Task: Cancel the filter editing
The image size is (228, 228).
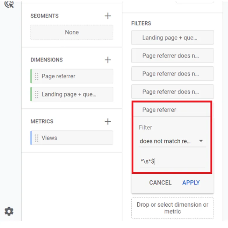Action: 160,183
